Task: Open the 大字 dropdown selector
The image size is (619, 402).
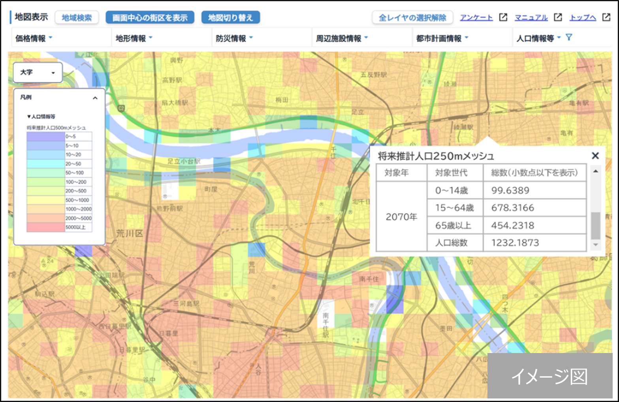Action: pos(38,73)
